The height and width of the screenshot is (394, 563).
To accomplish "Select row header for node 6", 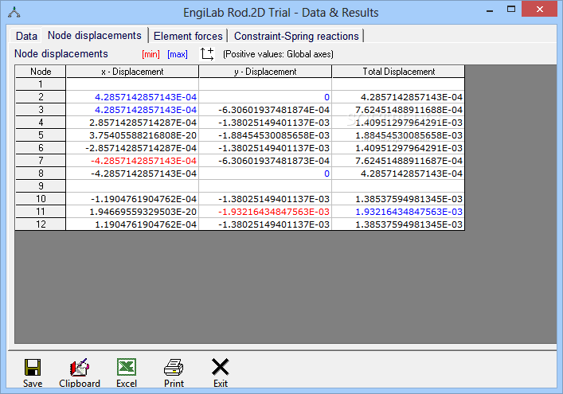I will pyautogui.click(x=41, y=148).
